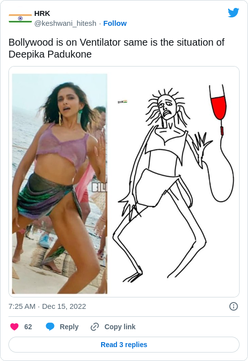Click the Copy link label
This screenshot has width=248, height=361.
pyautogui.click(x=120, y=327)
